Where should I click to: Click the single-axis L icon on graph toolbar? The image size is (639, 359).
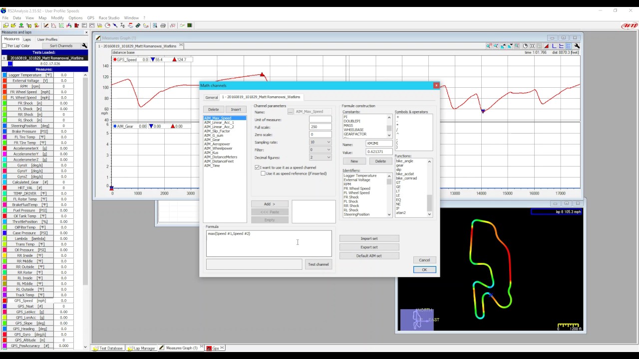(554, 46)
